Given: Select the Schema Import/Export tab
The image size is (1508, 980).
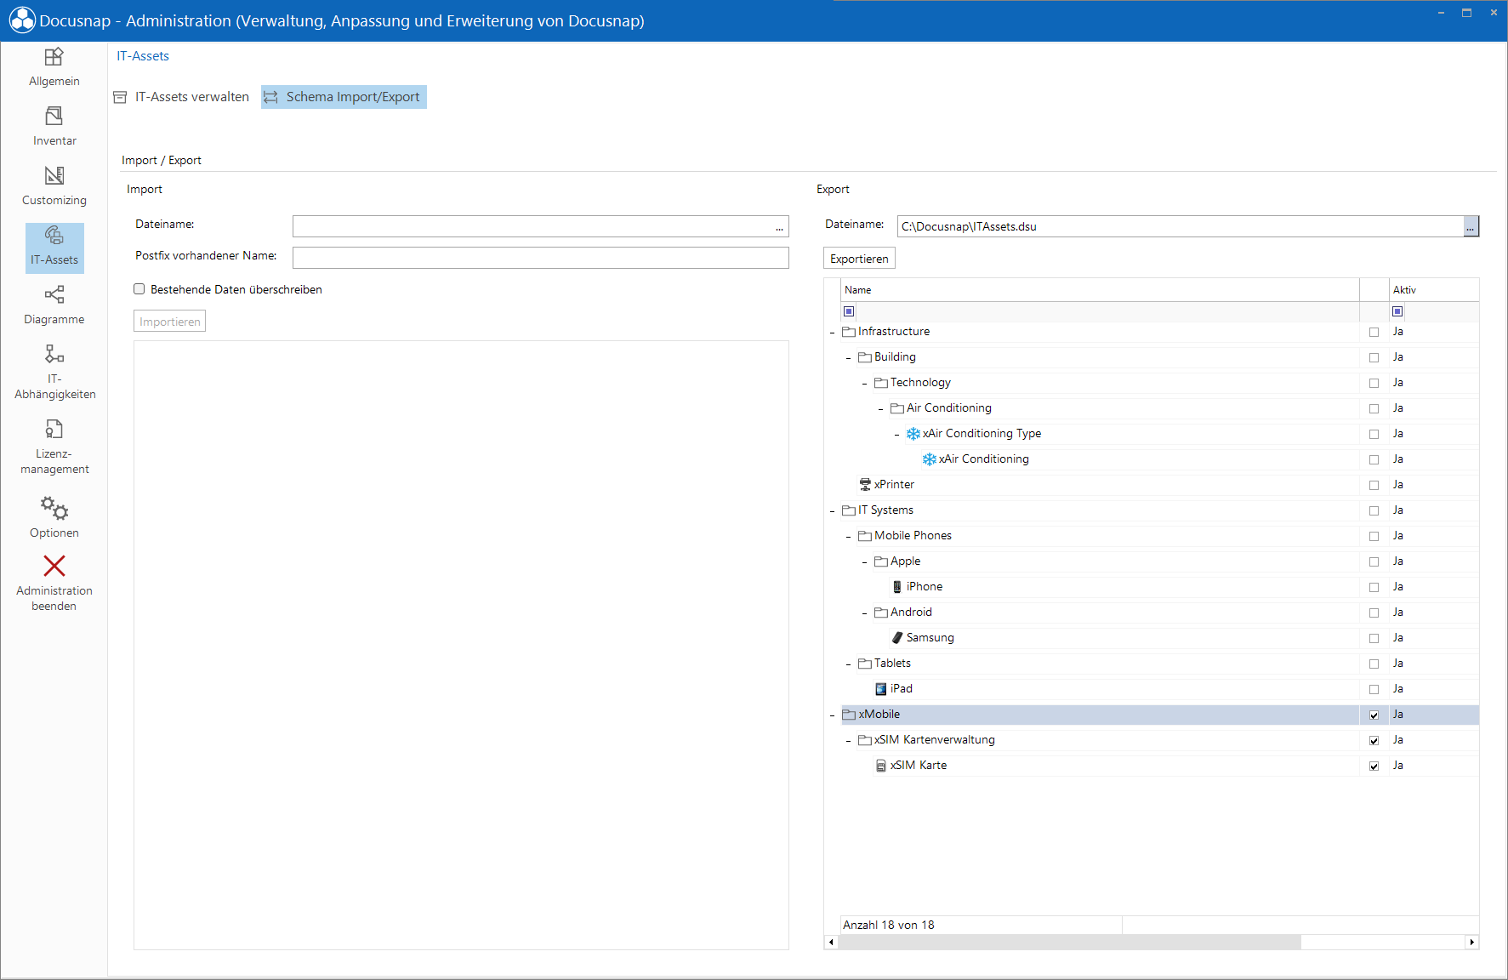Looking at the screenshot, I should click(x=344, y=97).
